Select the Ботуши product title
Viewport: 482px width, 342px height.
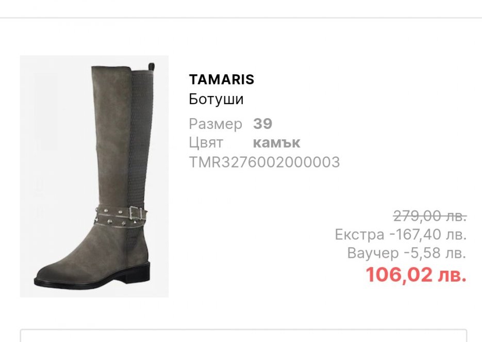click(216, 99)
